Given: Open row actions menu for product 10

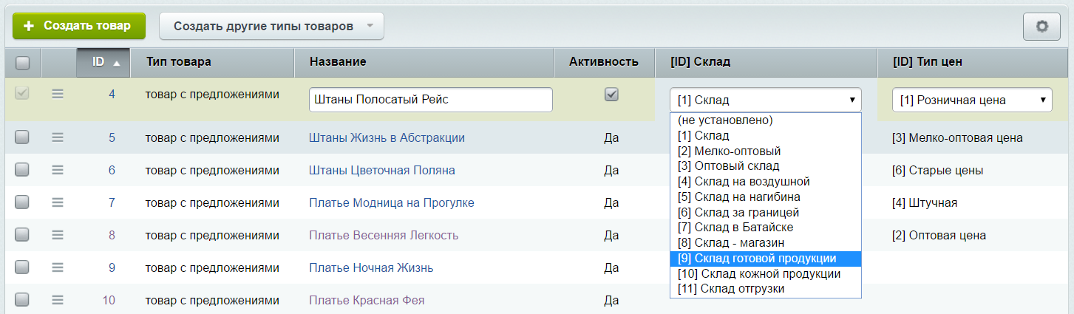Looking at the screenshot, I should (58, 300).
